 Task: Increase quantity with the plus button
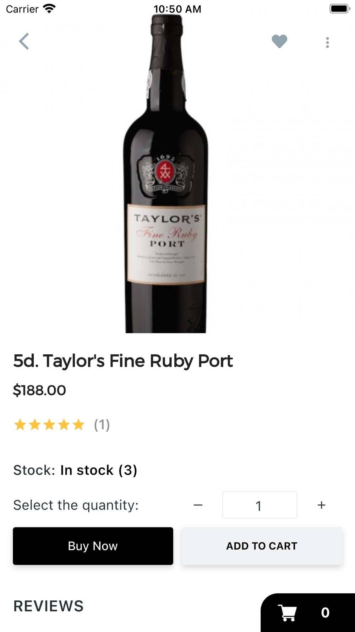321,505
